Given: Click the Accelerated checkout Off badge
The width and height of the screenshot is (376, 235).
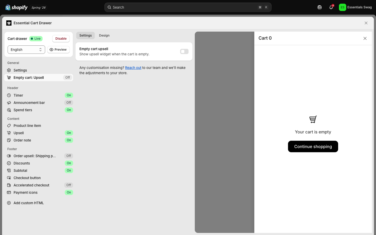Looking at the screenshot, I should (x=69, y=185).
